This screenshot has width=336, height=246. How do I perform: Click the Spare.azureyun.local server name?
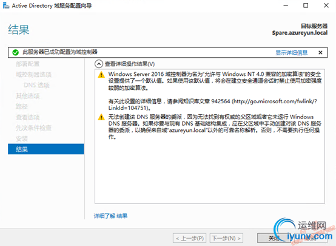click(x=300, y=33)
